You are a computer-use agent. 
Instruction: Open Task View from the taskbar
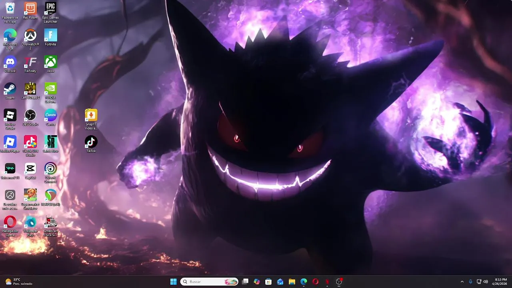(x=245, y=282)
